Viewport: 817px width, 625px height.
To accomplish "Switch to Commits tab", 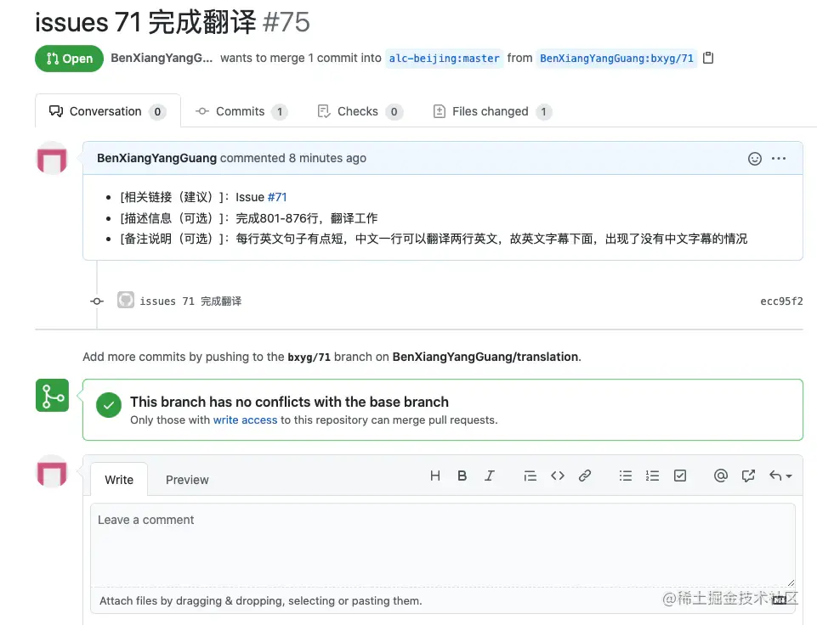I will (x=241, y=111).
